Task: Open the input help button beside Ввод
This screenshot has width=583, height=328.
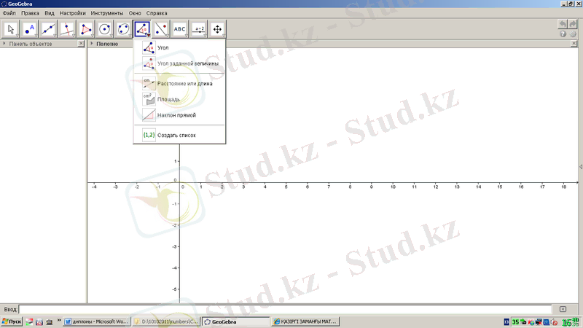Action: [x=563, y=309]
